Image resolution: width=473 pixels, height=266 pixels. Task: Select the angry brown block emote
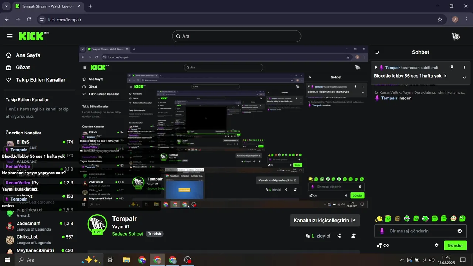point(397,219)
